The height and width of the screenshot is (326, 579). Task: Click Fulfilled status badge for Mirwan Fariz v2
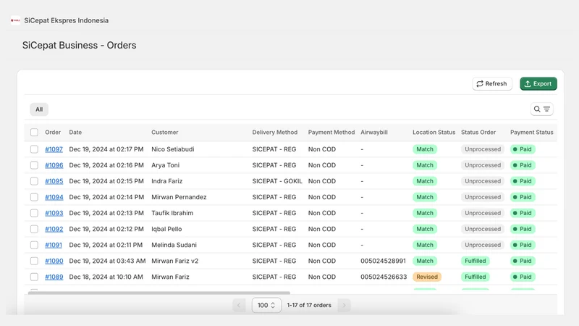(476, 261)
